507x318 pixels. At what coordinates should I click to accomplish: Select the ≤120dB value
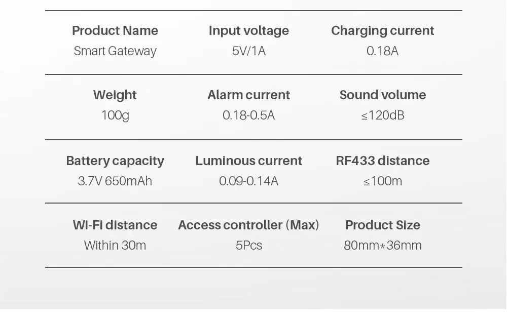382,115
